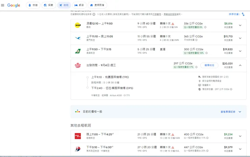The width and height of the screenshot is (250, 157).
Task: Collapse the $20,031 China Airlines flight
Action: coord(240,66)
